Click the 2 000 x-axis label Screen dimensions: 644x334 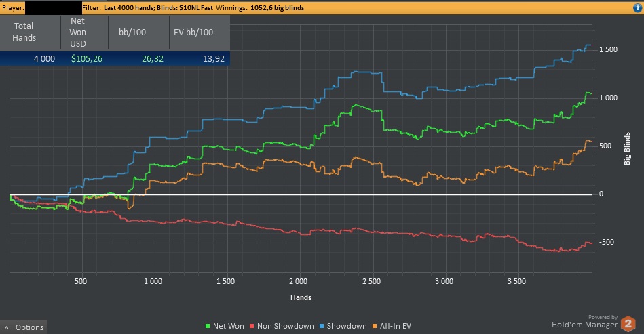[298, 282]
